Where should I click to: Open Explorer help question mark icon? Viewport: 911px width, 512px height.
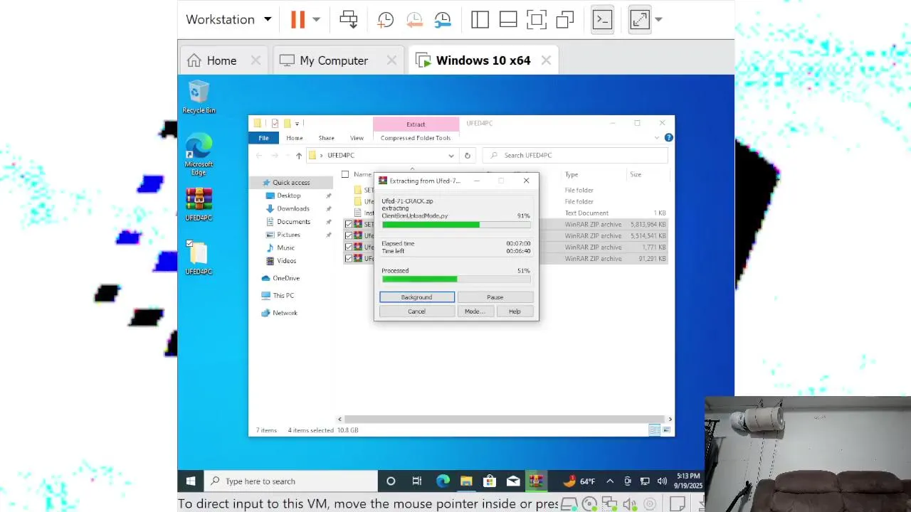pyautogui.click(x=668, y=138)
